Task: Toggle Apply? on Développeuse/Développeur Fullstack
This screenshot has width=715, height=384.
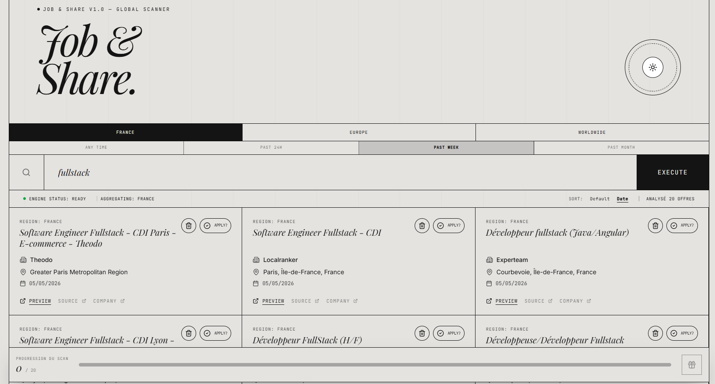Action: pyautogui.click(x=682, y=333)
